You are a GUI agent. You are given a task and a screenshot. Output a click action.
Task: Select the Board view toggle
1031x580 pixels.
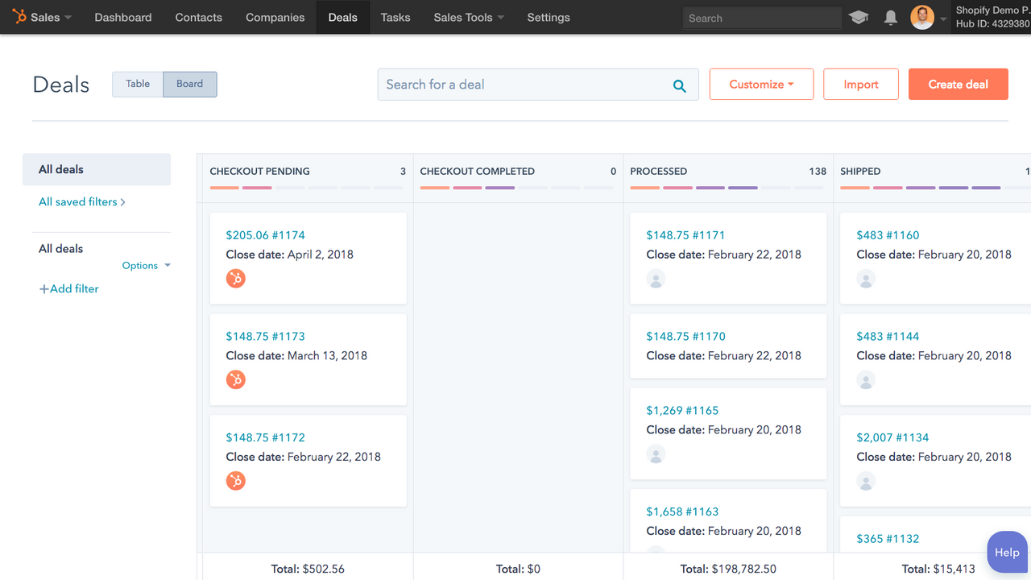[x=189, y=83]
